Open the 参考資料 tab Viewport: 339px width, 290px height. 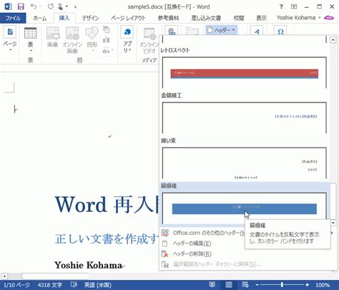pyautogui.click(x=168, y=18)
